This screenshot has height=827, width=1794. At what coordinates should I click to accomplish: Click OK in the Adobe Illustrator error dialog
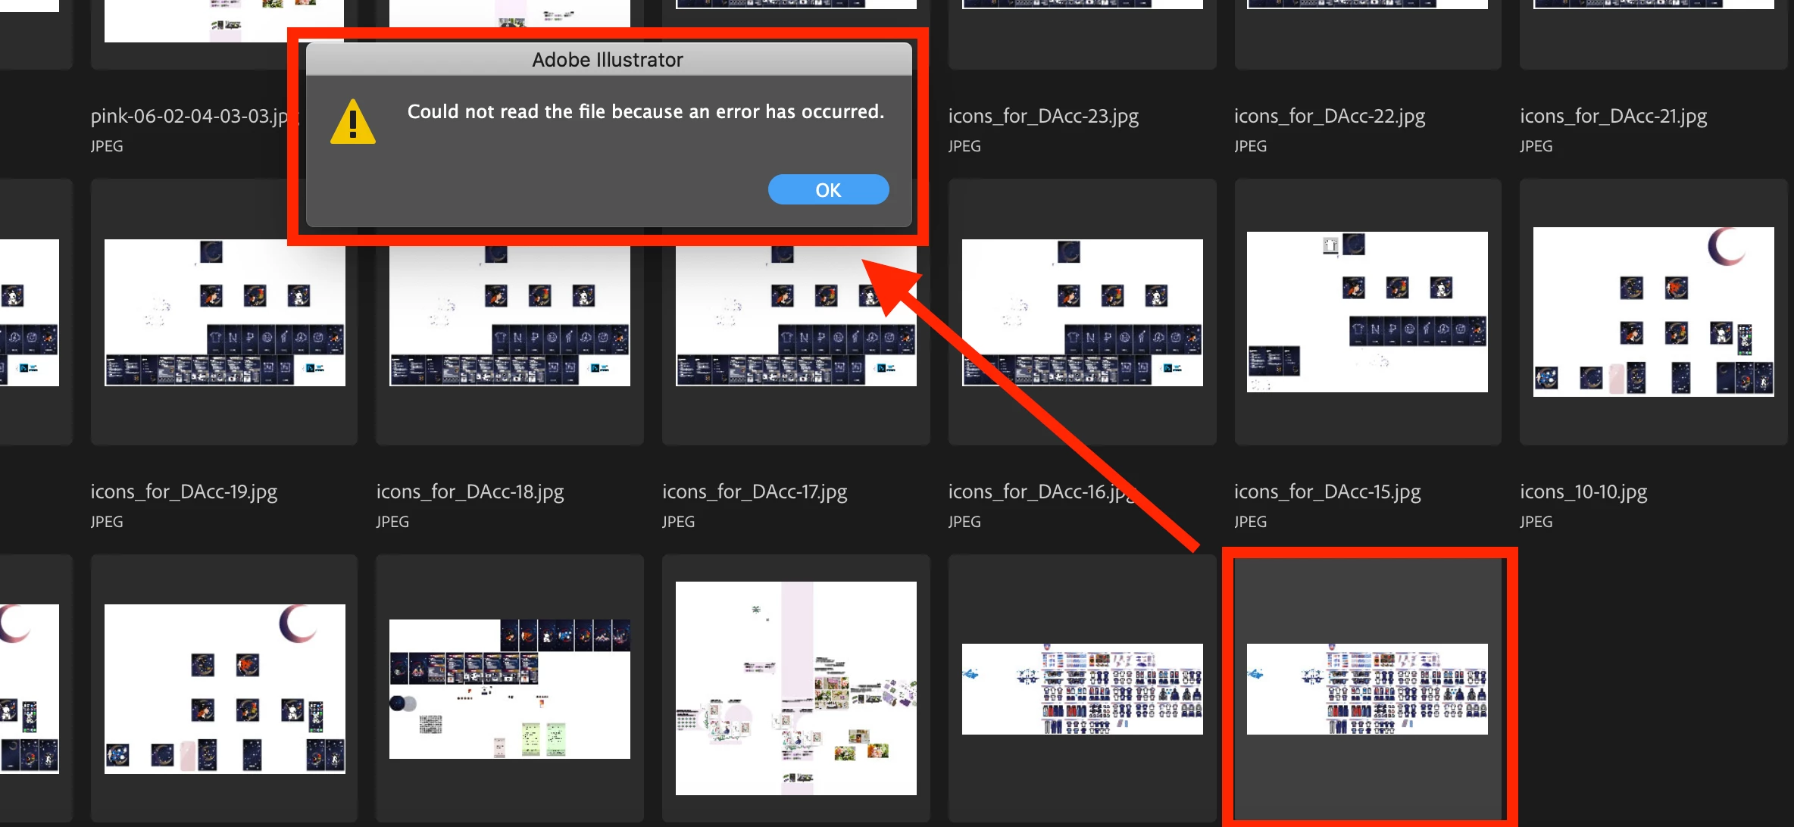coord(828,190)
